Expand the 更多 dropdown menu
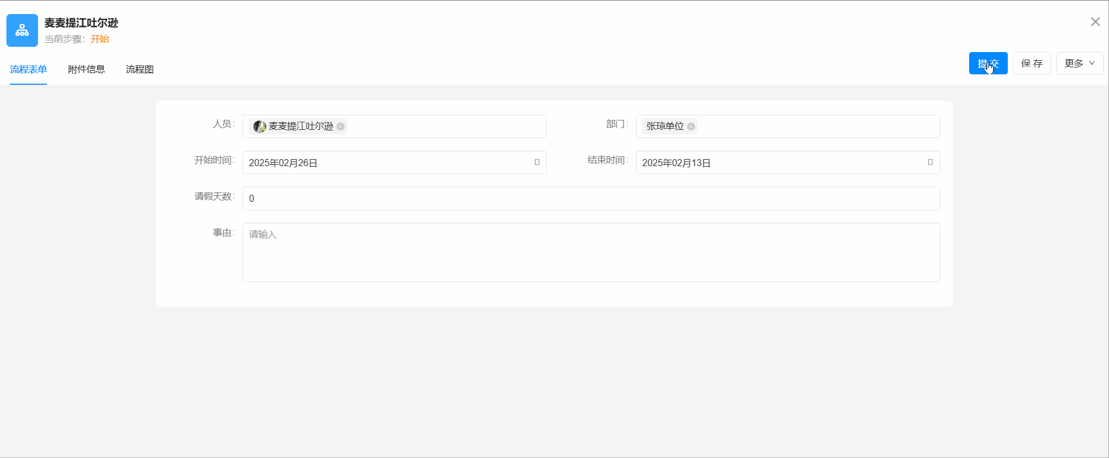Screen dimensions: 1109x458 (x=1079, y=63)
